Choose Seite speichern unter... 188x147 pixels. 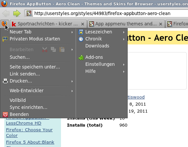pos(38,67)
